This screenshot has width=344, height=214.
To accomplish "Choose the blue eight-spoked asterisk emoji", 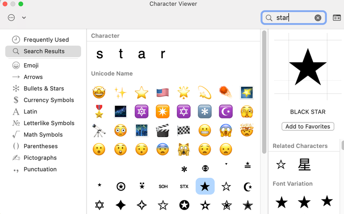I will (x=205, y=112).
